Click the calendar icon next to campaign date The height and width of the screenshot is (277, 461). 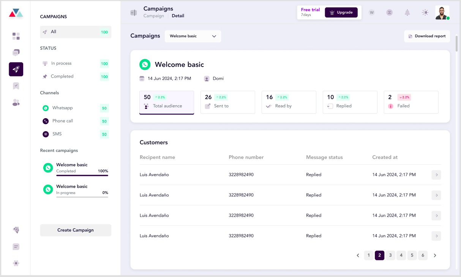[x=142, y=79]
